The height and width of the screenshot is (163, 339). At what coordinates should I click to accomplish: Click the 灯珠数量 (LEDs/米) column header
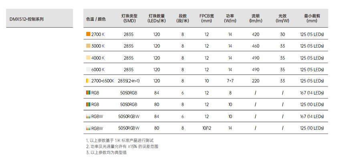point(157,18)
